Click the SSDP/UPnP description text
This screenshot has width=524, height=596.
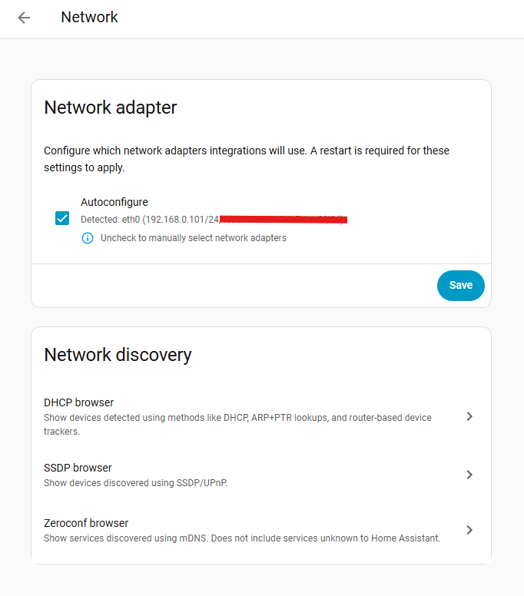[136, 483]
